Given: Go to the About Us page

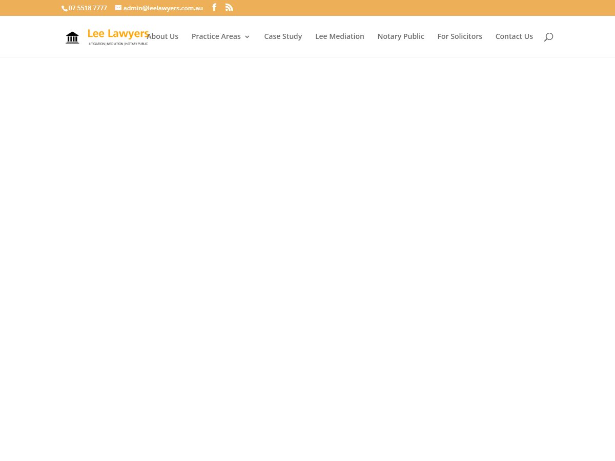Looking at the screenshot, I should point(162,36).
